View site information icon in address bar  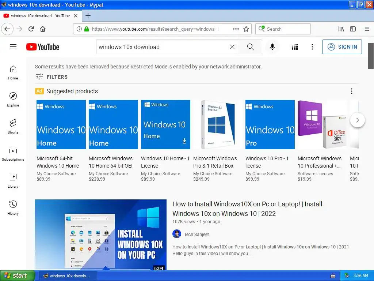tap(79, 29)
